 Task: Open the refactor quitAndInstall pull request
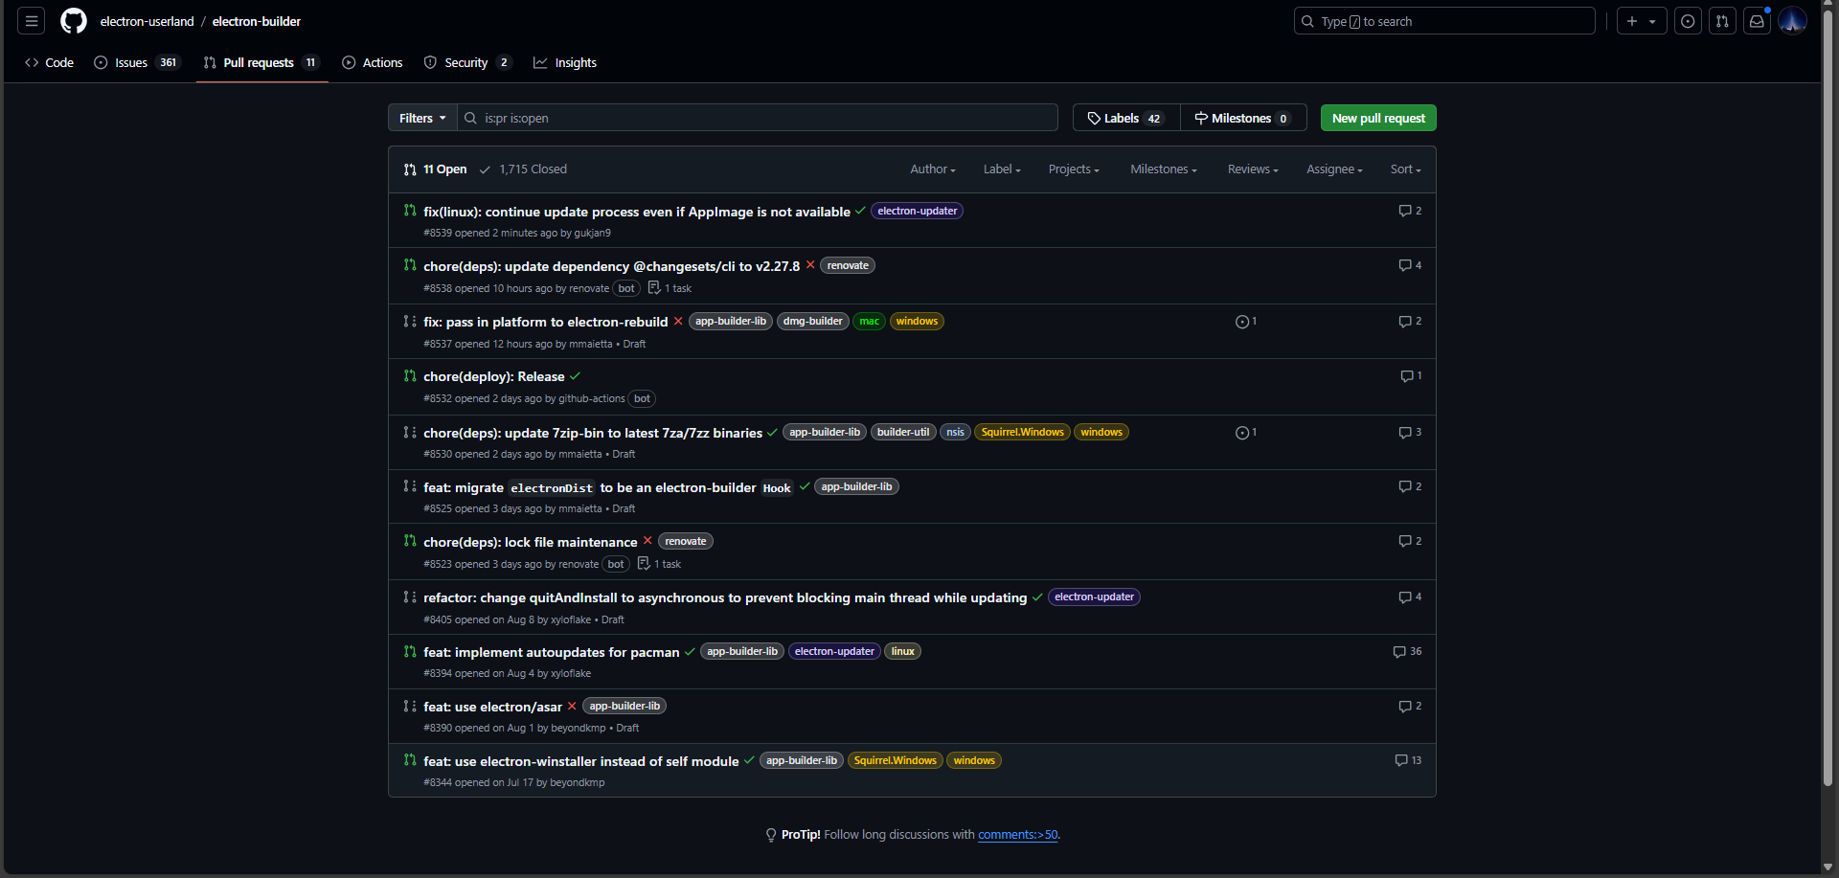pyautogui.click(x=725, y=597)
